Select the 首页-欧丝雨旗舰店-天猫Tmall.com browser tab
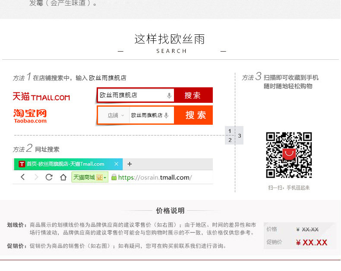Viewport: 341px width, 271px height. click(68, 164)
